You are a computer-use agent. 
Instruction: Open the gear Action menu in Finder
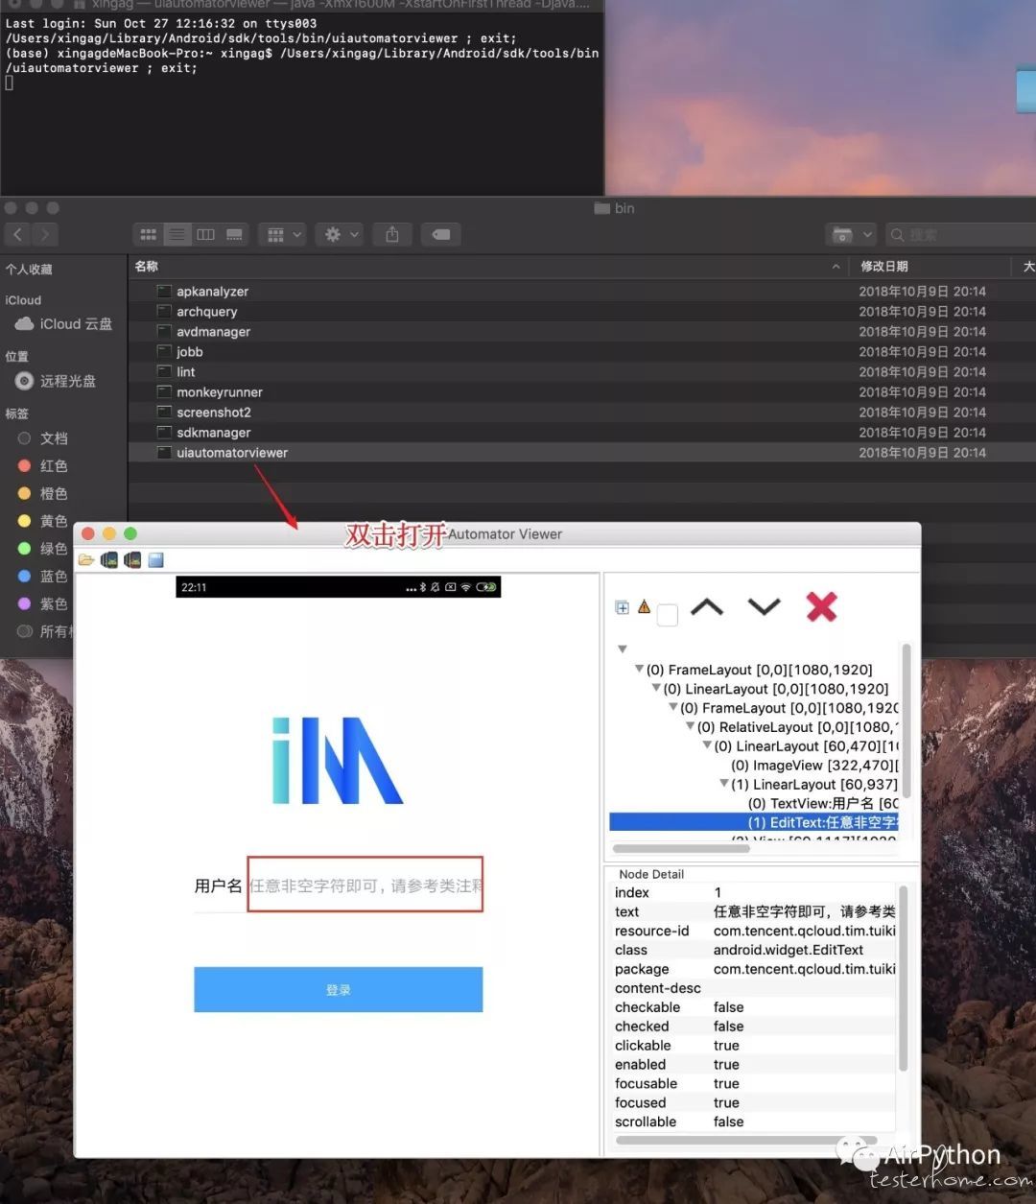(341, 234)
